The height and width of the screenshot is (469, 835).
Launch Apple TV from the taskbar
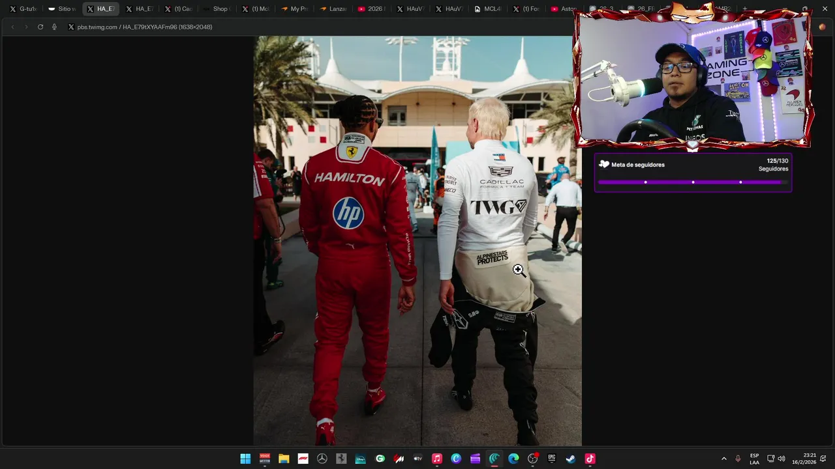coord(417,459)
